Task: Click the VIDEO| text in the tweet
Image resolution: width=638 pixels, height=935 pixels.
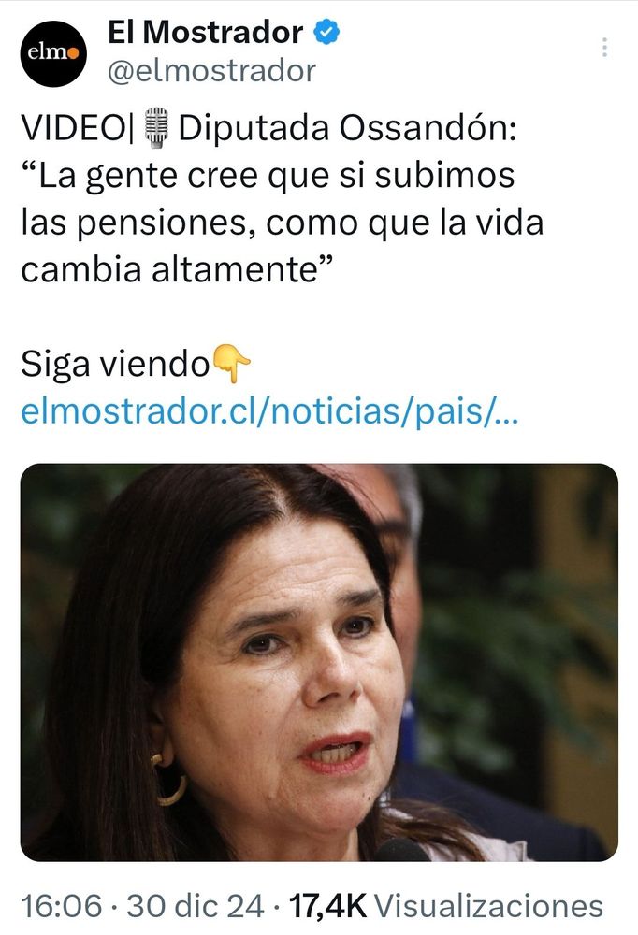Action: pos(79,127)
